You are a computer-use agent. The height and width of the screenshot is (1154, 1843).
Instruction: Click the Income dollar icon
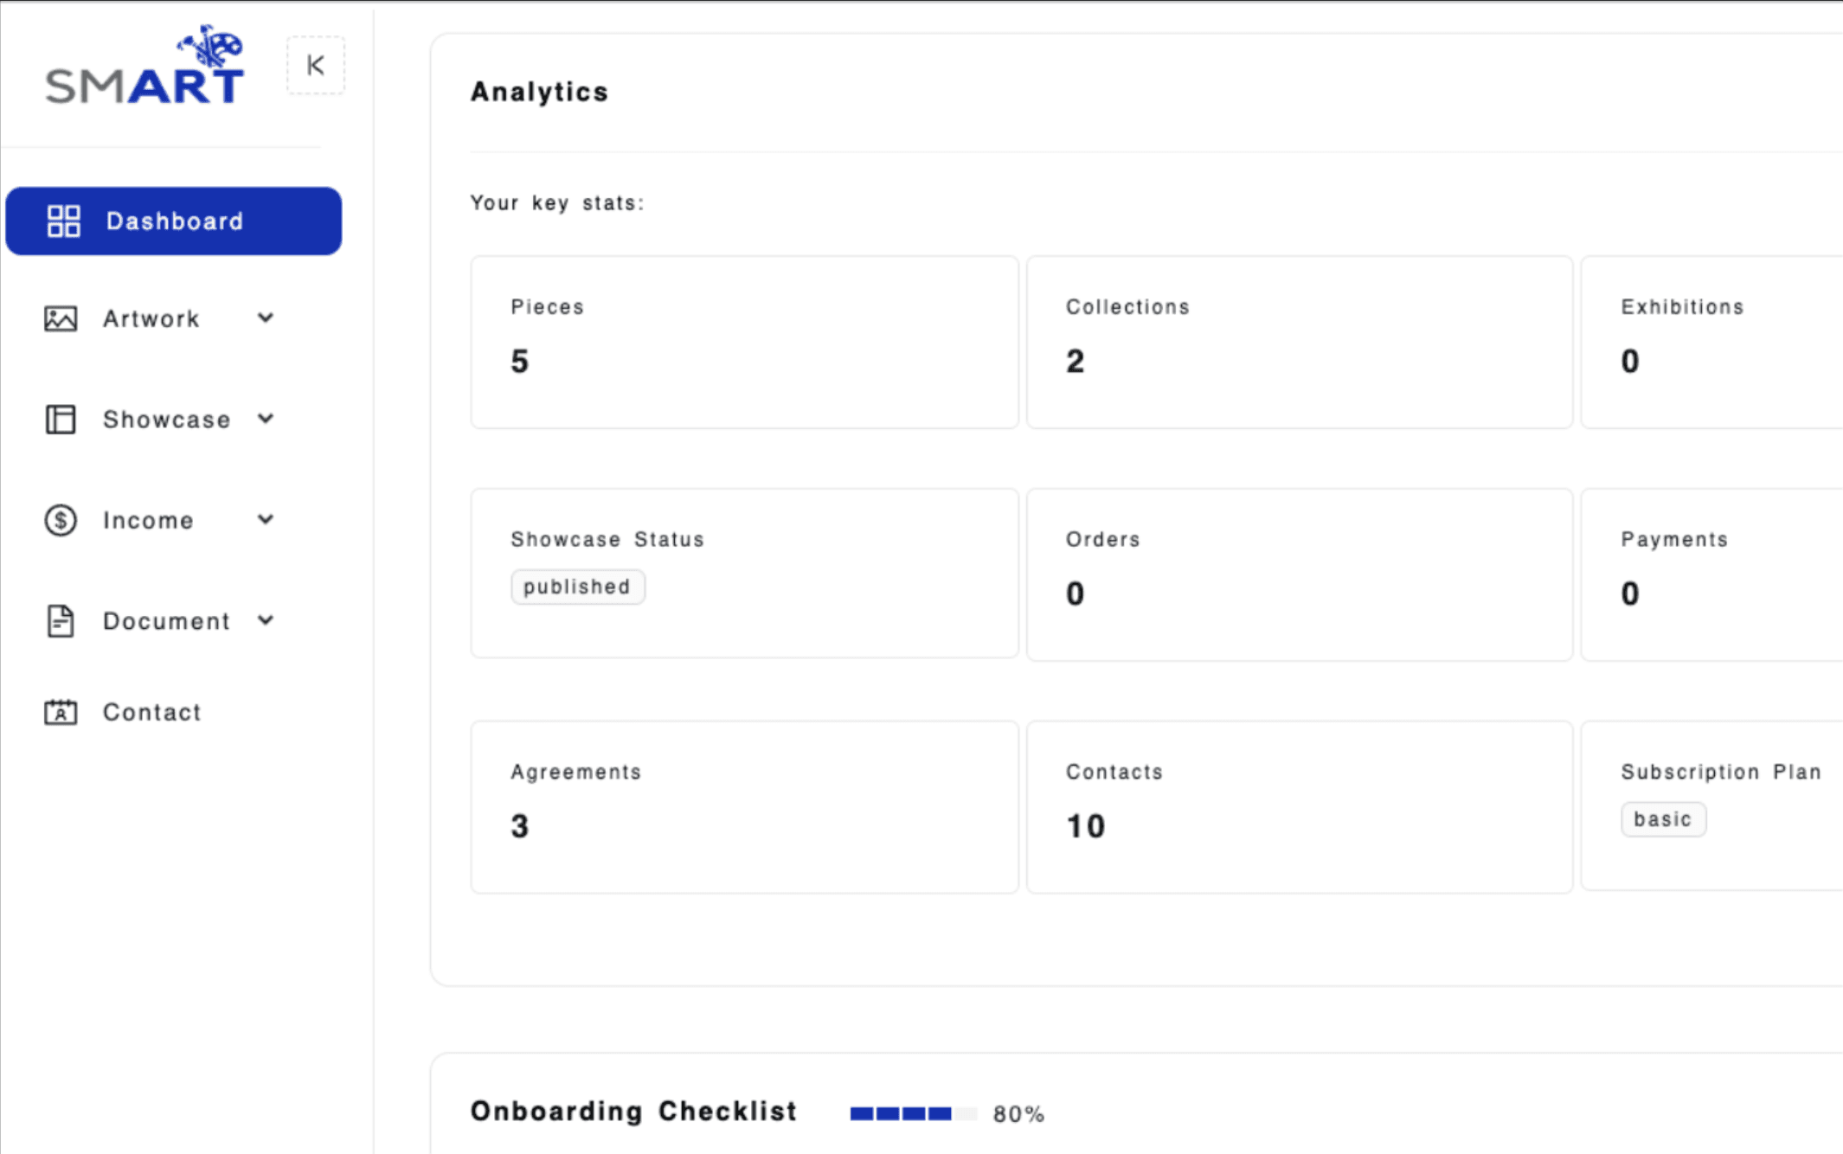[61, 521]
